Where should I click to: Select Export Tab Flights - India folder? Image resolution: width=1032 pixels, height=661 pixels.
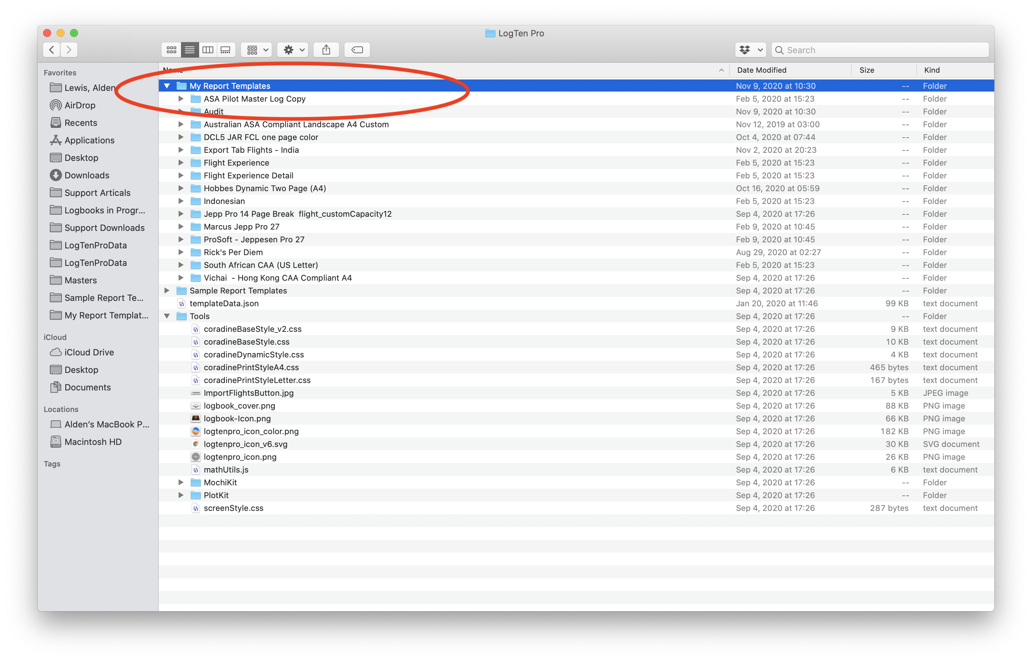[x=576, y=150]
